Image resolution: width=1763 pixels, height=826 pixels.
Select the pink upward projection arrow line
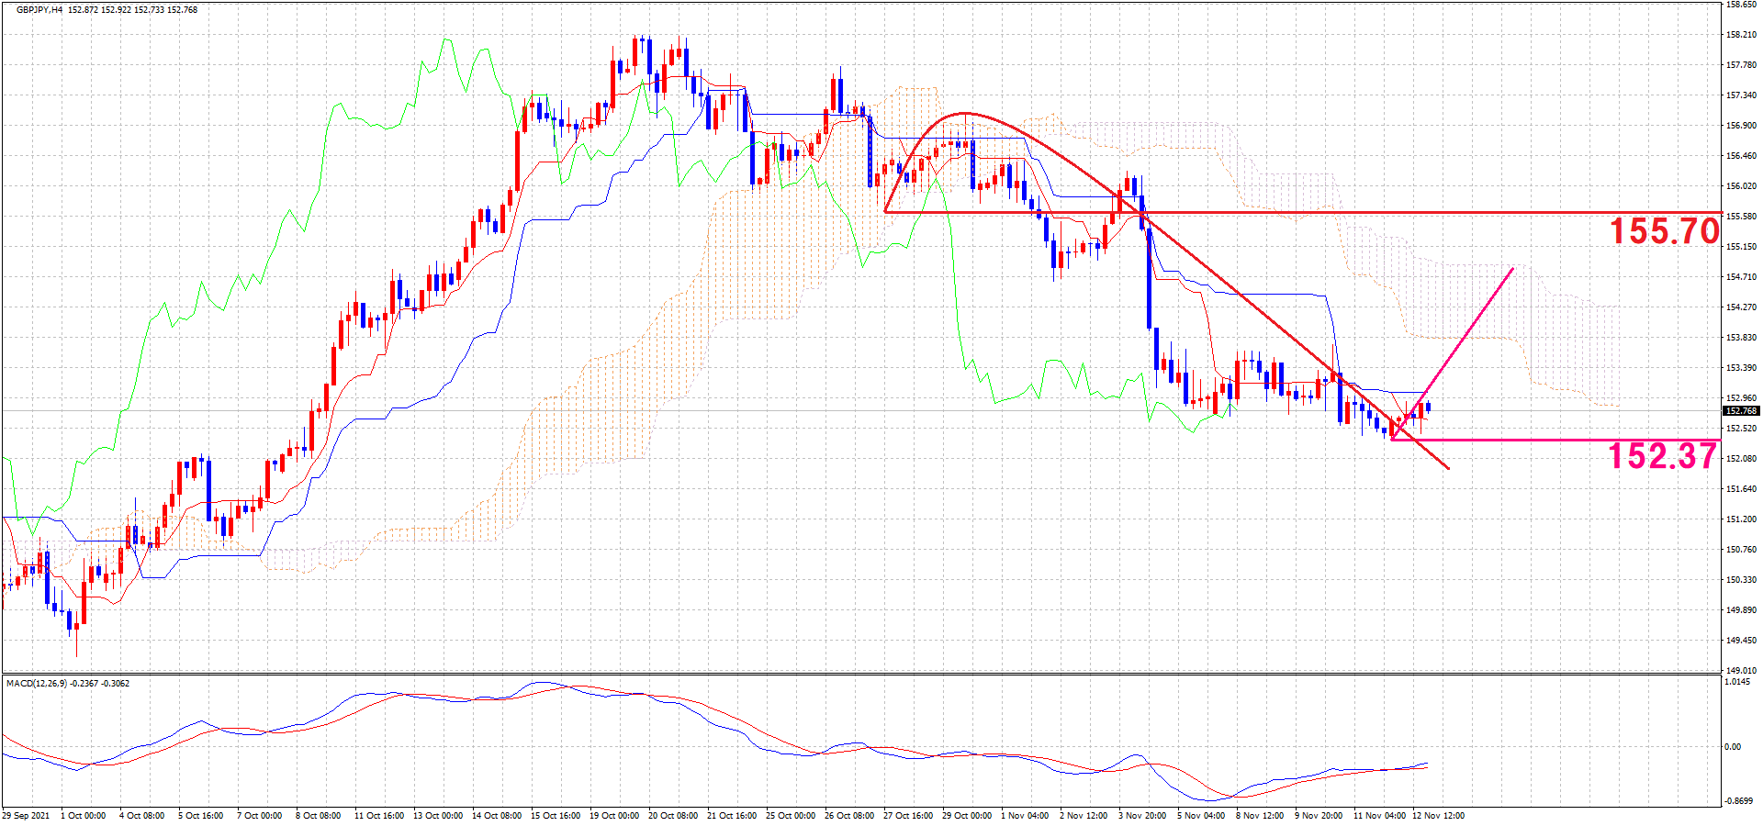(x=1469, y=332)
